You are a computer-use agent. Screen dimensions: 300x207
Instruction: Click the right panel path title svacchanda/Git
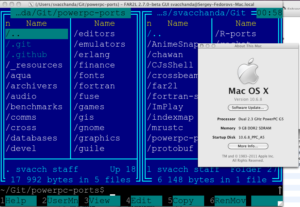pyautogui.click(x=202, y=13)
